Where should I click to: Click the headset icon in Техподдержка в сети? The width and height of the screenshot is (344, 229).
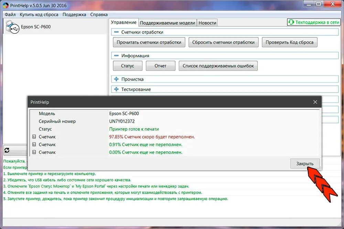pyautogui.click(x=291, y=22)
